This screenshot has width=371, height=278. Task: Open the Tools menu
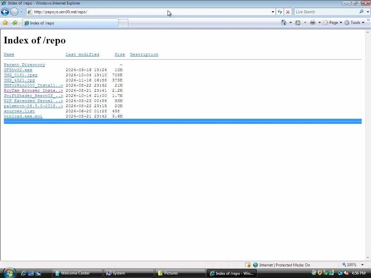pyautogui.click(x=355, y=23)
